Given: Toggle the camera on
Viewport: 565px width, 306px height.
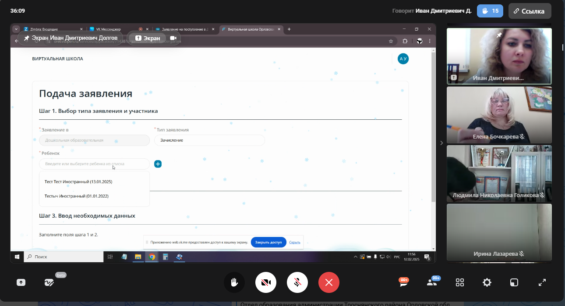Looking at the screenshot, I should coord(266,282).
